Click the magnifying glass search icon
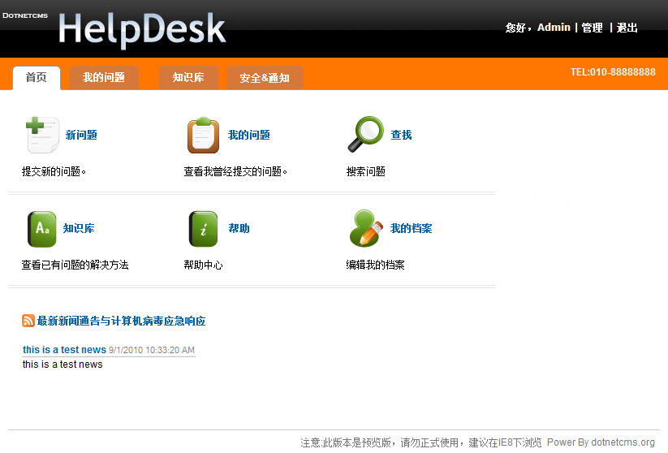This screenshot has height=453, width=668. coord(365,134)
